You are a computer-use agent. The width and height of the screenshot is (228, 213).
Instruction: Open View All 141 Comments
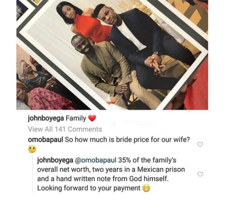coord(65,129)
